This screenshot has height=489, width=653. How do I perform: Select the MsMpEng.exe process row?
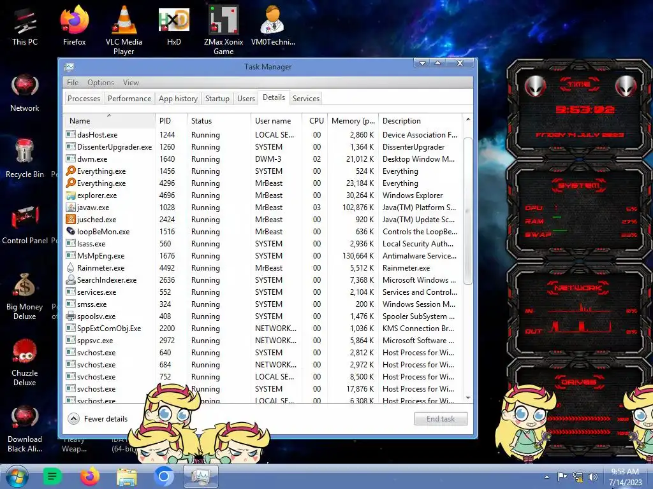click(x=262, y=256)
